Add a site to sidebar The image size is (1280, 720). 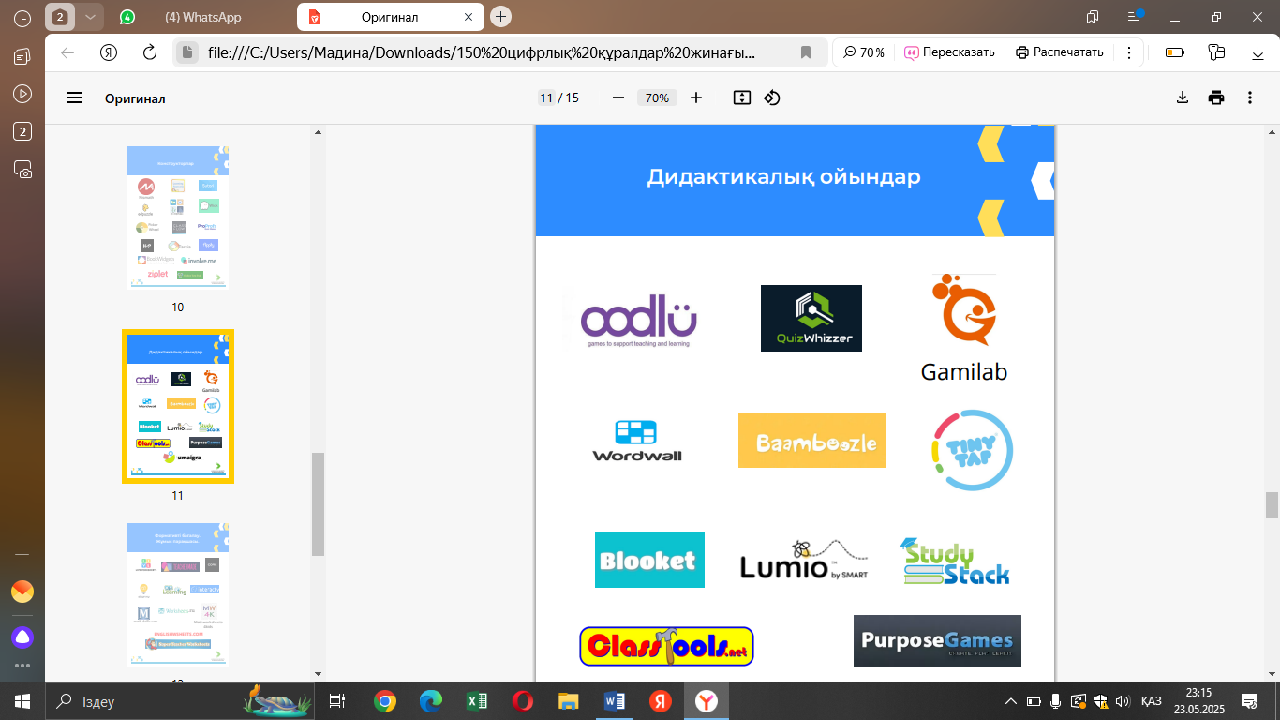coord(23,554)
